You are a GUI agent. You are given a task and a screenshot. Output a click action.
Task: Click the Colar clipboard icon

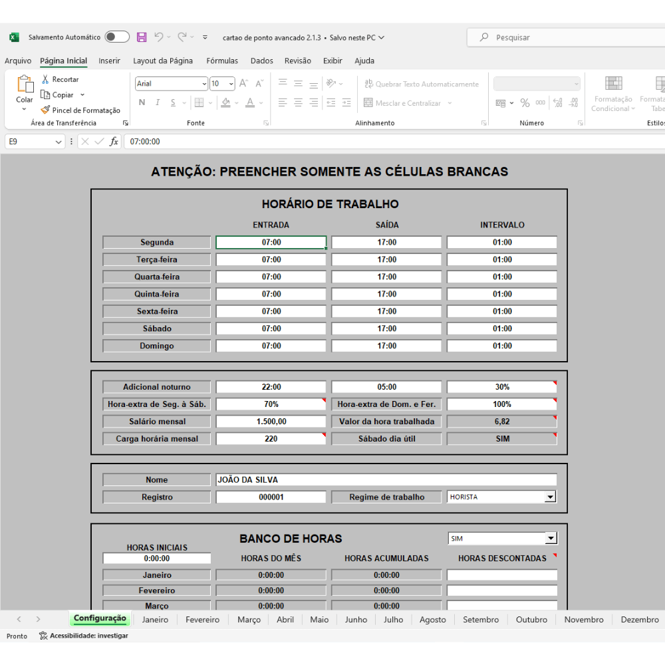(x=25, y=84)
